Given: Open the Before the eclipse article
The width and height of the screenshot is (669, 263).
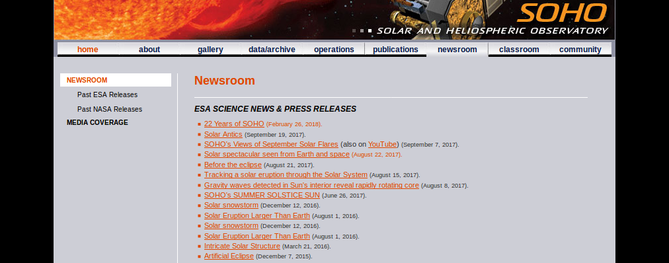Looking at the screenshot, I should point(233,165).
